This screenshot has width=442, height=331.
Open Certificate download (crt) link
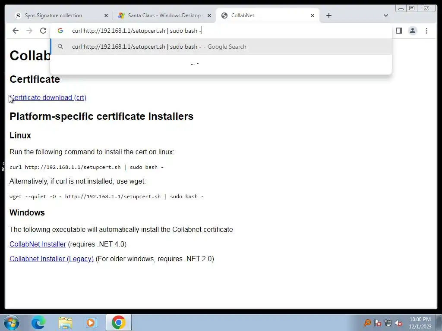click(x=48, y=98)
